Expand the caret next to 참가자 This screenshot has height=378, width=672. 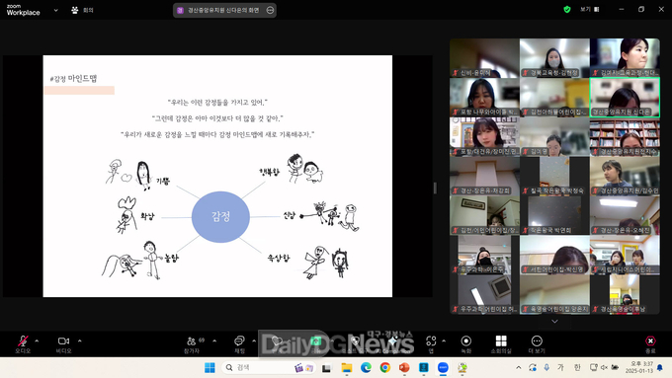(214, 341)
